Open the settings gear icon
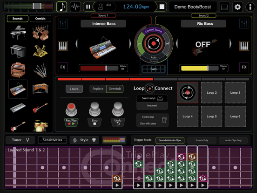Image resolution: width=257 pixels, height=193 pixels. coord(237,7)
